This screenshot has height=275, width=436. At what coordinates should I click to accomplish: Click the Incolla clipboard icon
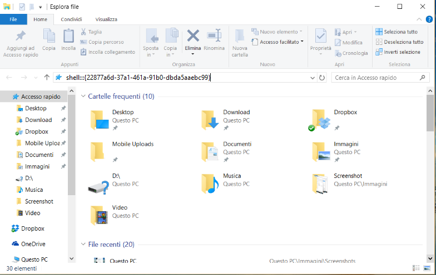click(x=68, y=37)
